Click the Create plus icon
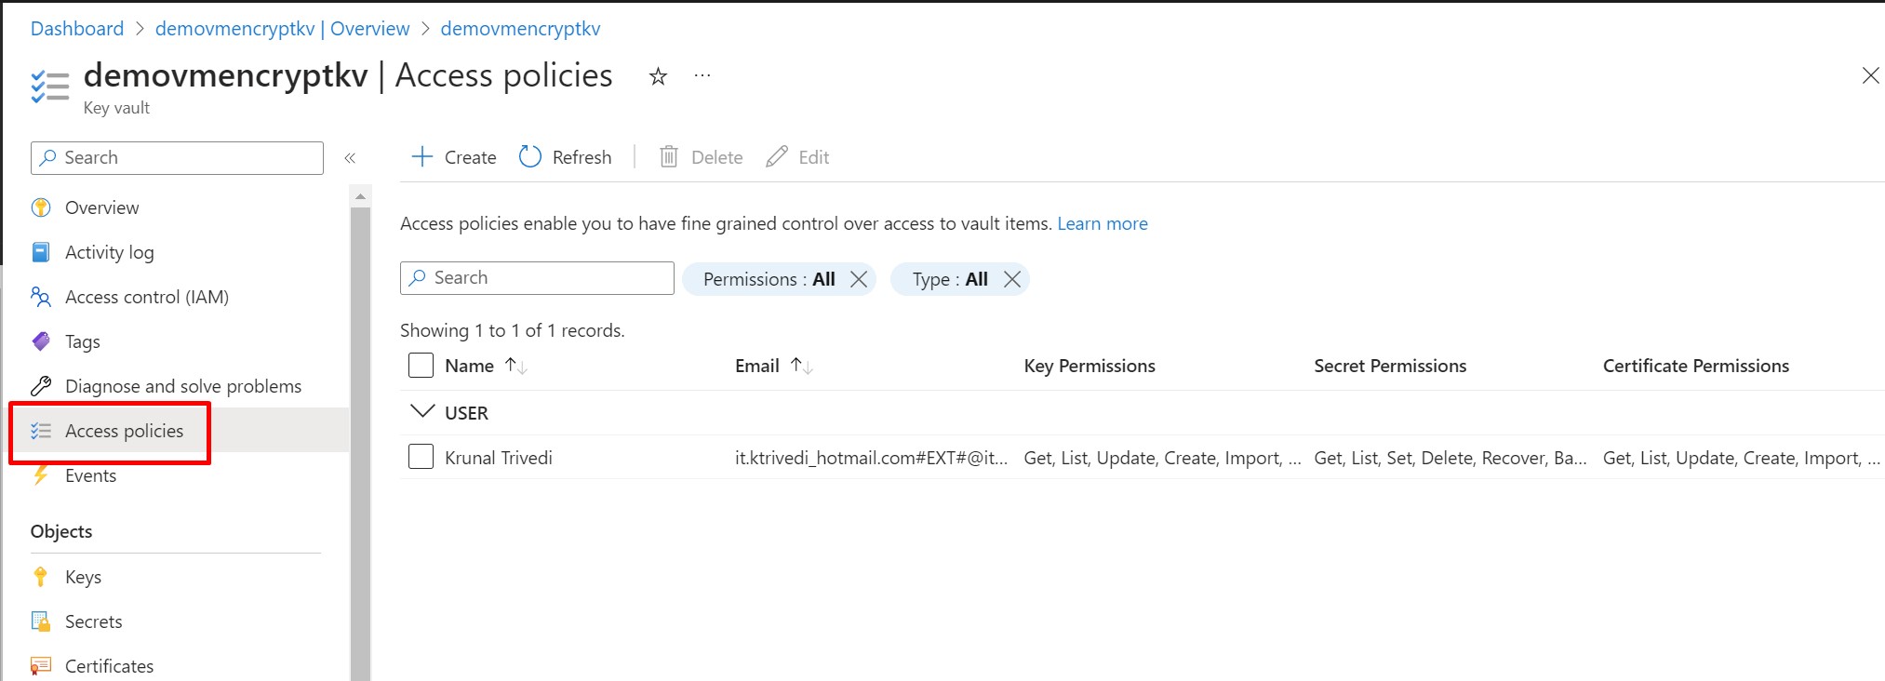This screenshot has height=681, width=1885. click(422, 156)
